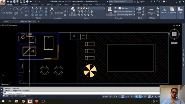
Task: Click the Plot printer icon
Action: click(27, 1)
